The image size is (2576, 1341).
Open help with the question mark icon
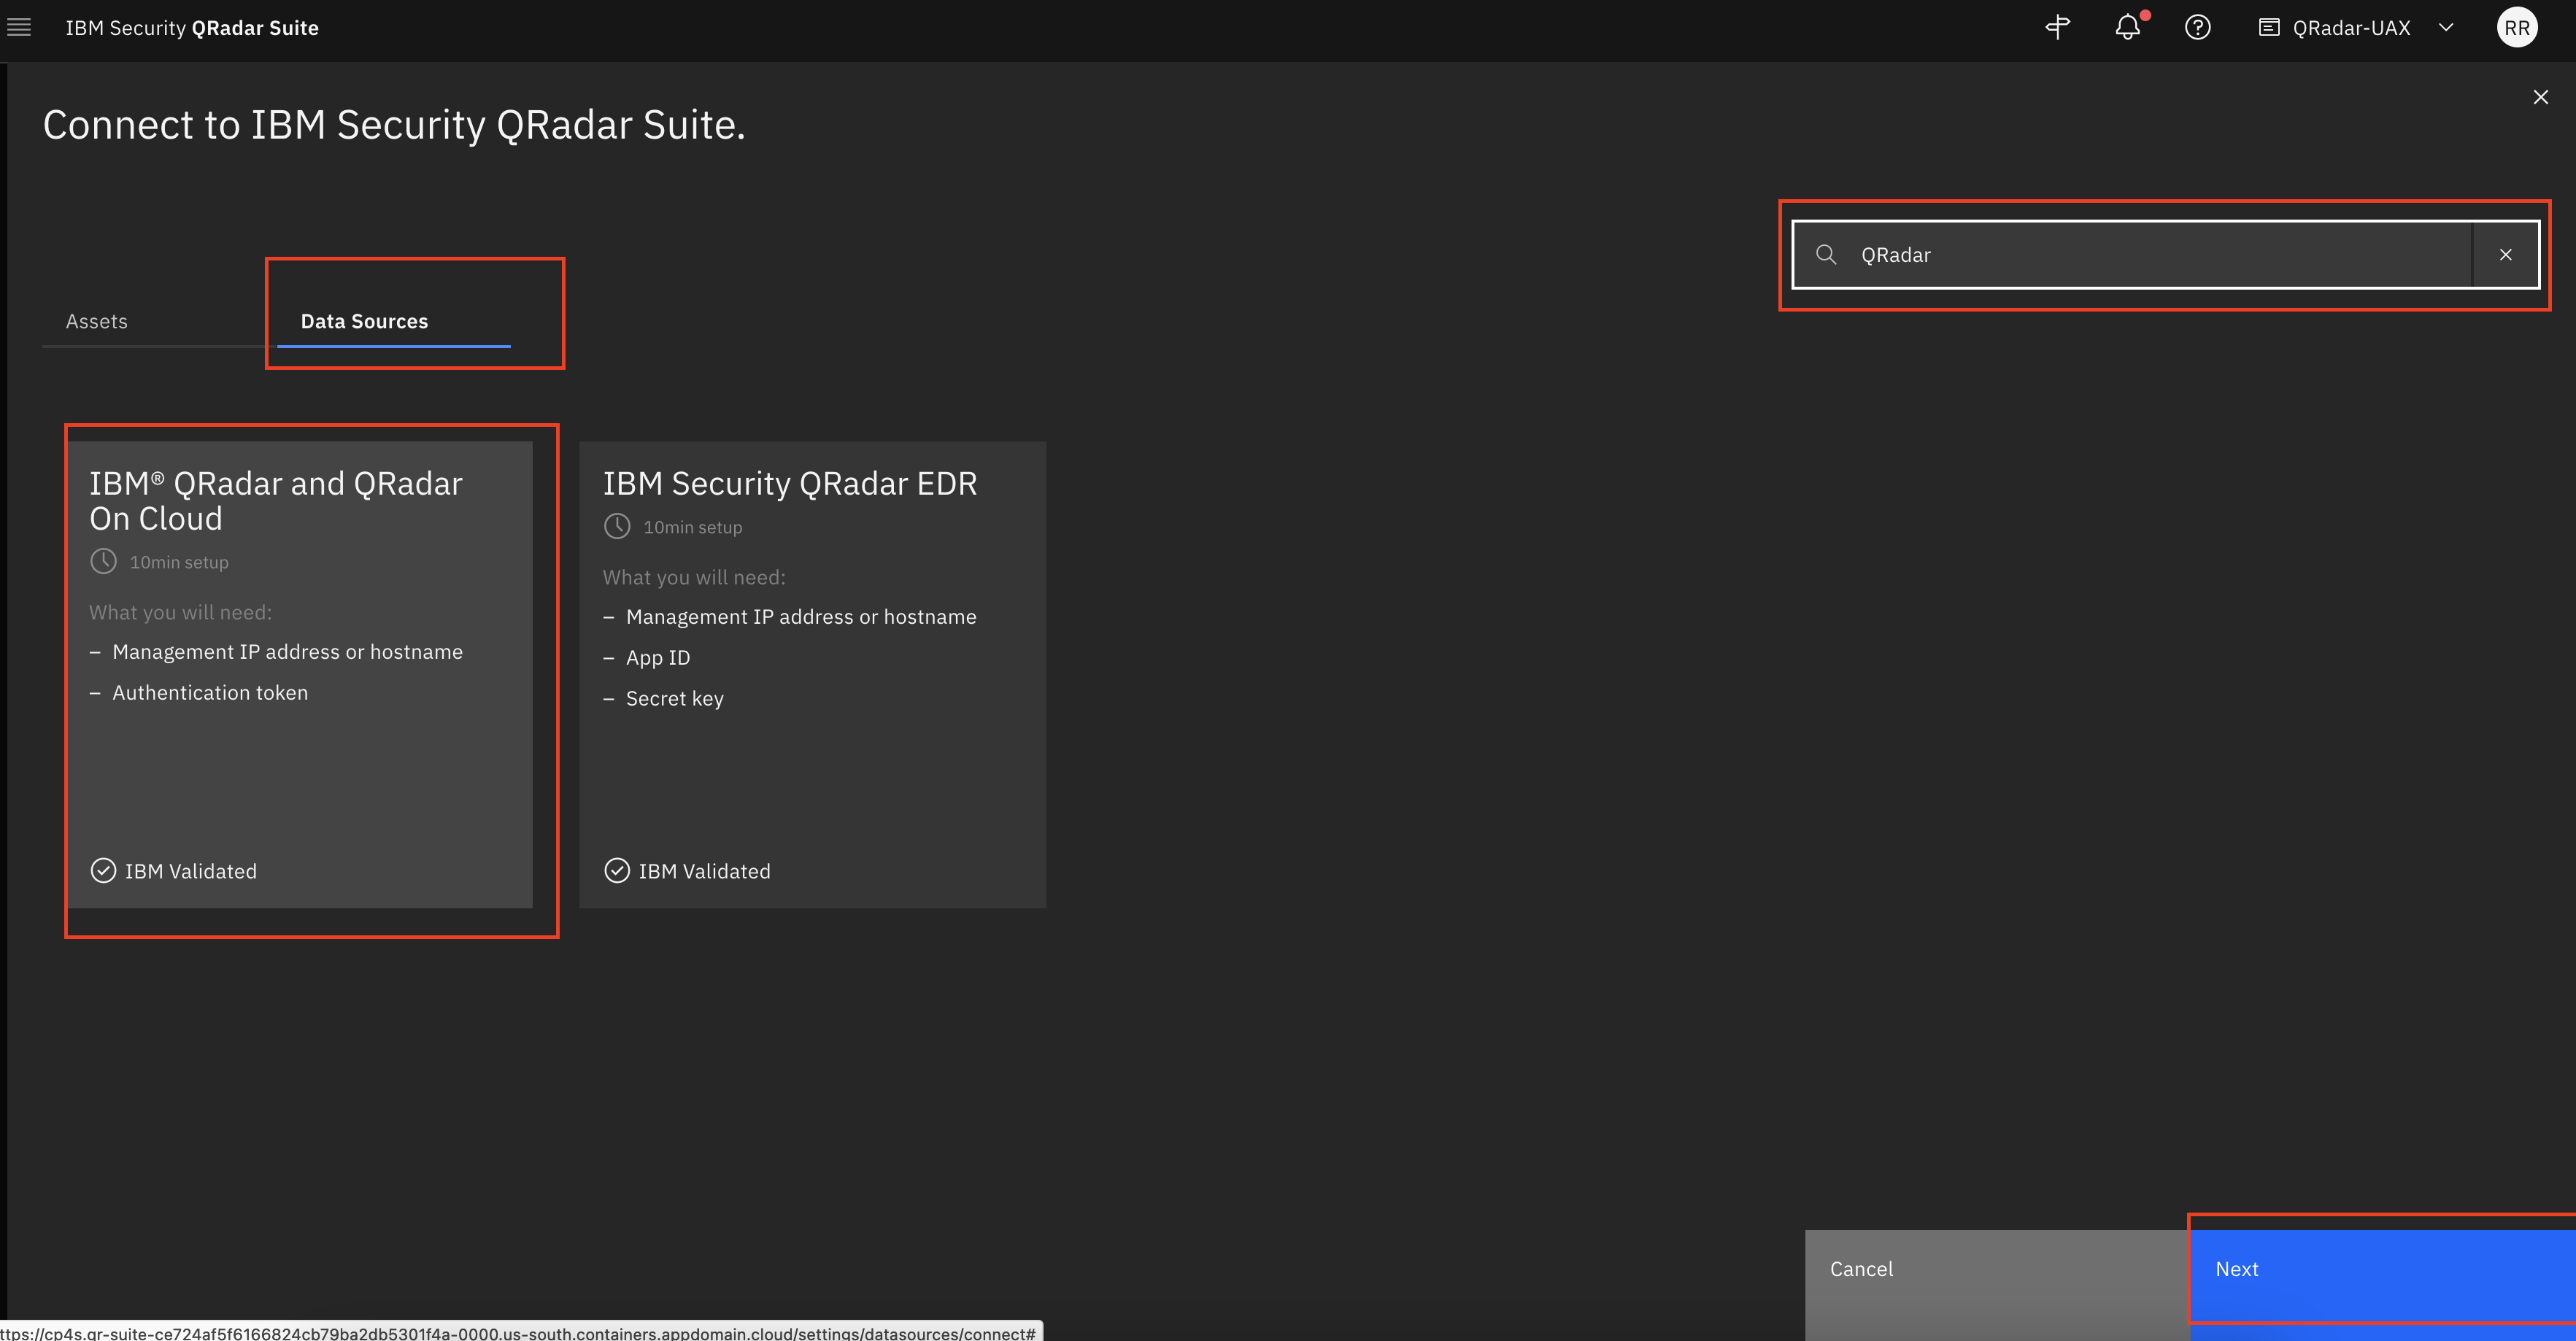pos(2198,27)
